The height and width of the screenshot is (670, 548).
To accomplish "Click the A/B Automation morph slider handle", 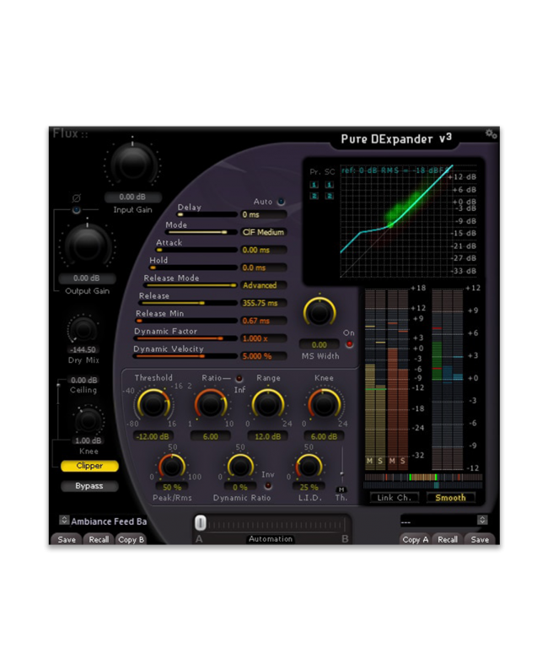I will point(201,523).
